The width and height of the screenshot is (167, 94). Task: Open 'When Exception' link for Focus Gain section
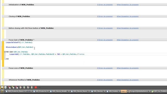point(128,40)
